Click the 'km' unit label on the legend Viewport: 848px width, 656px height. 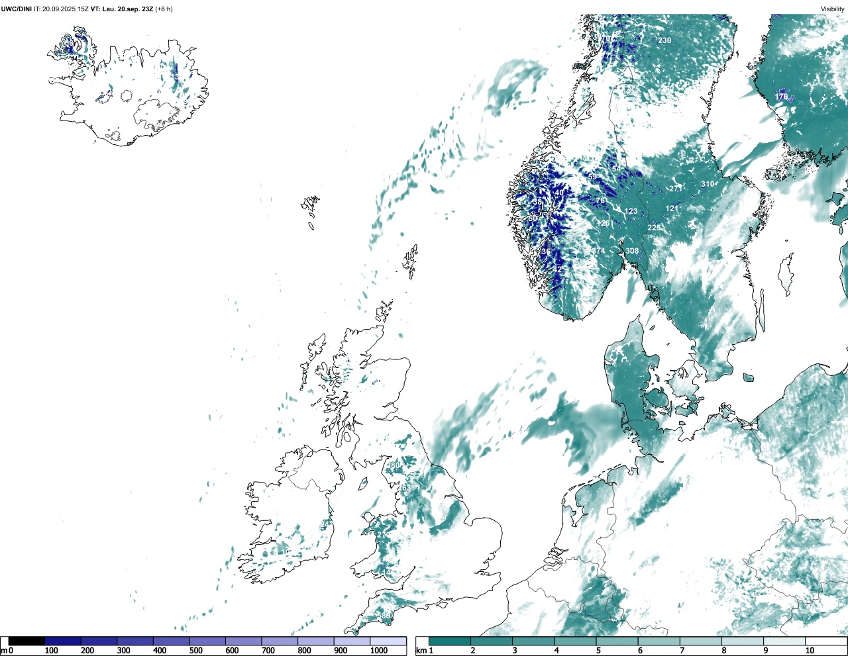(x=421, y=651)
